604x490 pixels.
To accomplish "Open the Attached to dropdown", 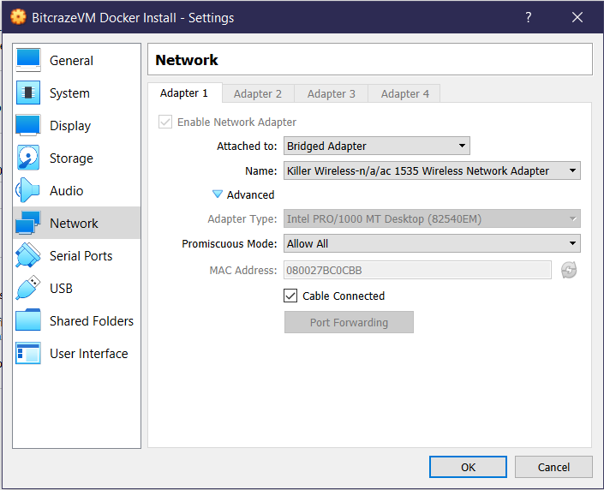I will (x=376, y=146).
